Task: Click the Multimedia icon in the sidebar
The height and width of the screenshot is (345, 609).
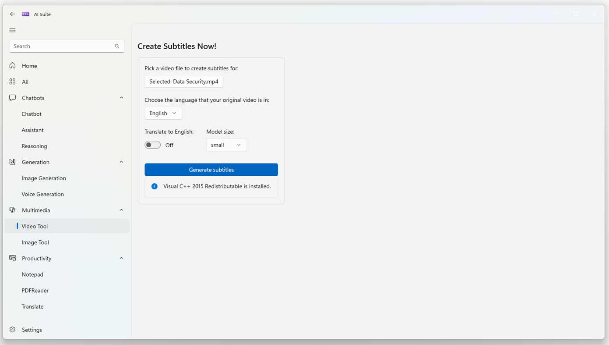Action: click(x=12, y=210)
